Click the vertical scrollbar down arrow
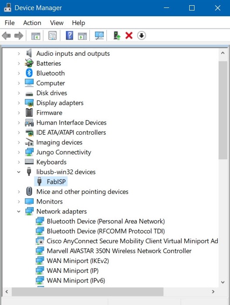The width and height of the screenshot is (230, 305). [x=223, y=282]
